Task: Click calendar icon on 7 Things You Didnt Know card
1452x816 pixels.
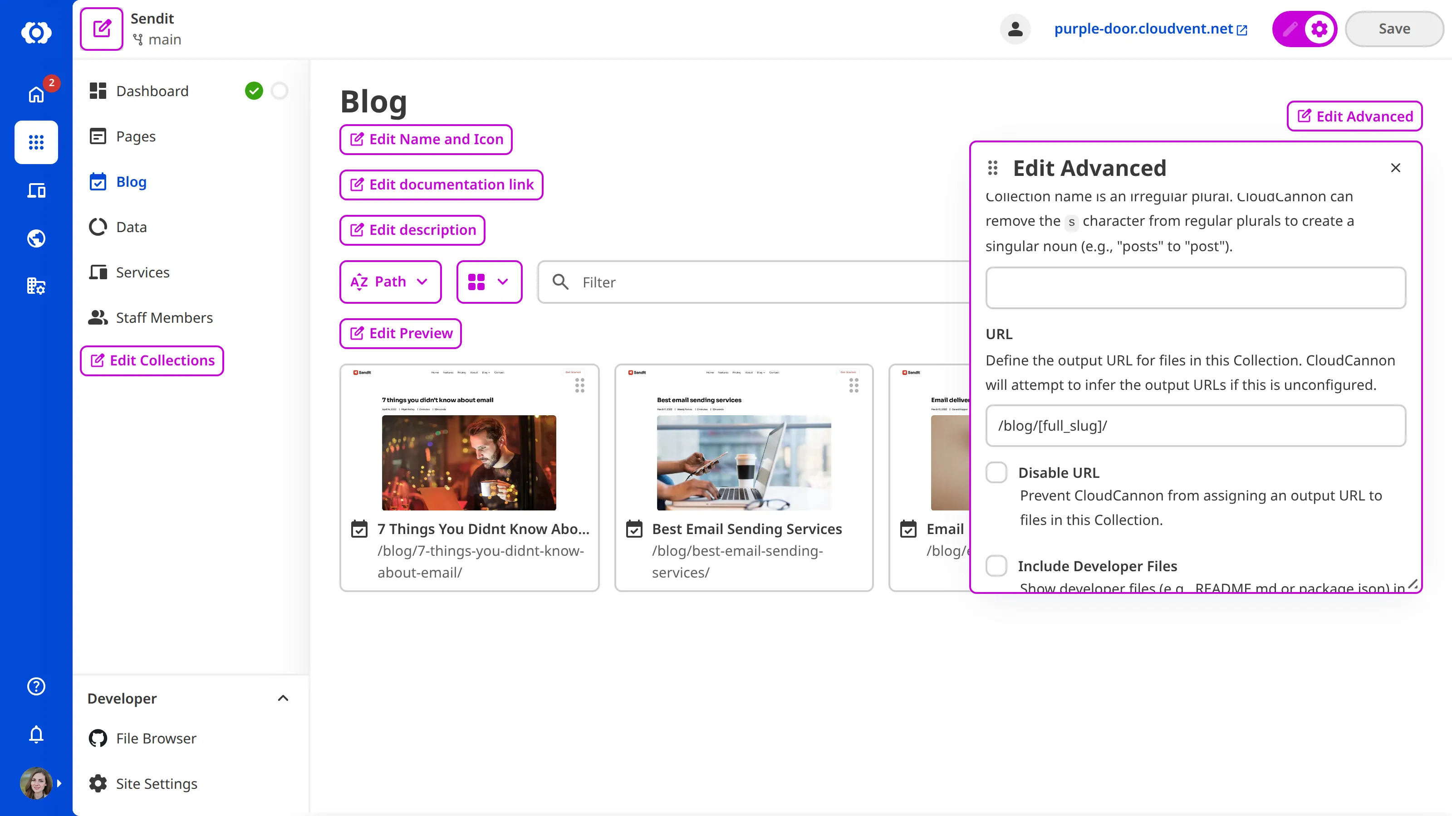Action: 359,529
